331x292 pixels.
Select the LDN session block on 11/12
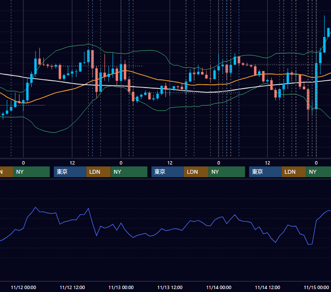pyautogui.click(x=99, y=172)
